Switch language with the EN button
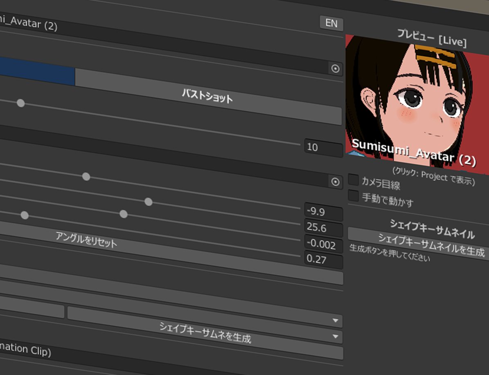The image size is (489, 375). pos(331,23)
